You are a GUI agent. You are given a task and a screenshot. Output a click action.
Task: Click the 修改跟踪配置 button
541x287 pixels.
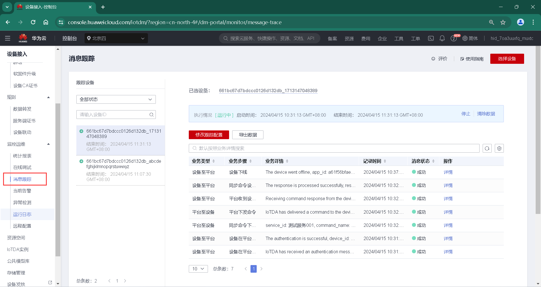tap(209, 135)
